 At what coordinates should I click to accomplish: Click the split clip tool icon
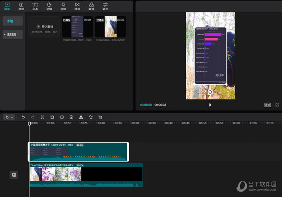42,117
